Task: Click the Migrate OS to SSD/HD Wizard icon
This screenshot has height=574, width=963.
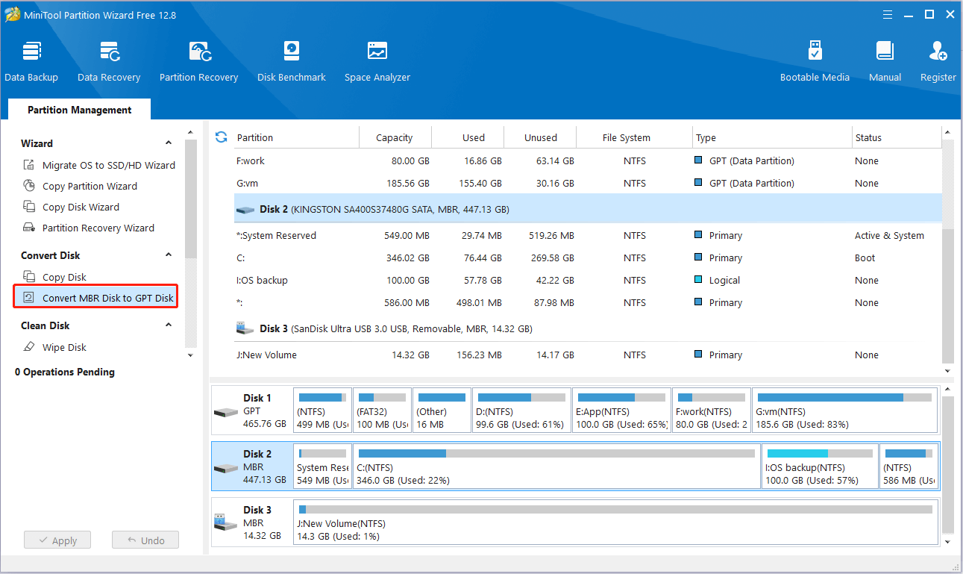Action: tap(29, 165)
